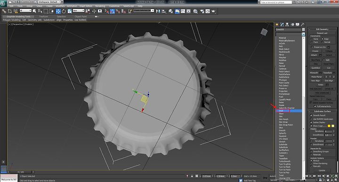Open the named selection sets dropdown
Image resolution: width=339 pixels, height=182 pixels.
[x=144, y=10]
